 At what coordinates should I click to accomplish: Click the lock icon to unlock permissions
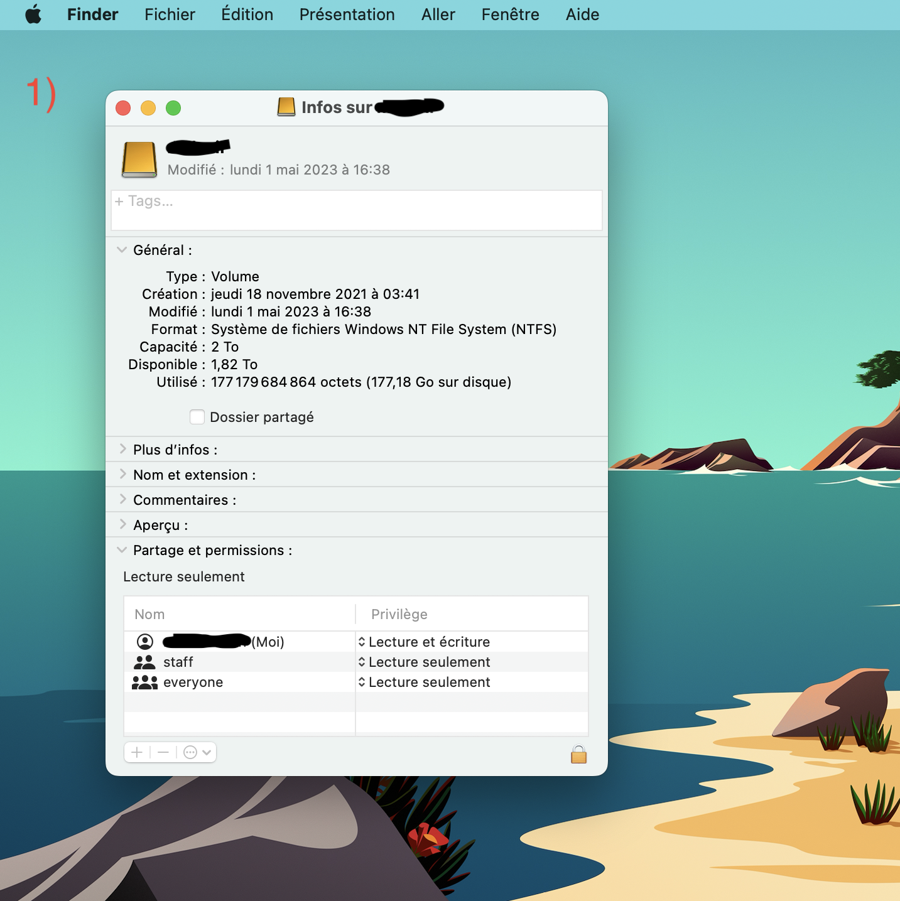578,753
